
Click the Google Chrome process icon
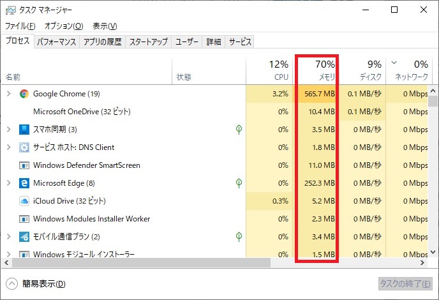24,94
